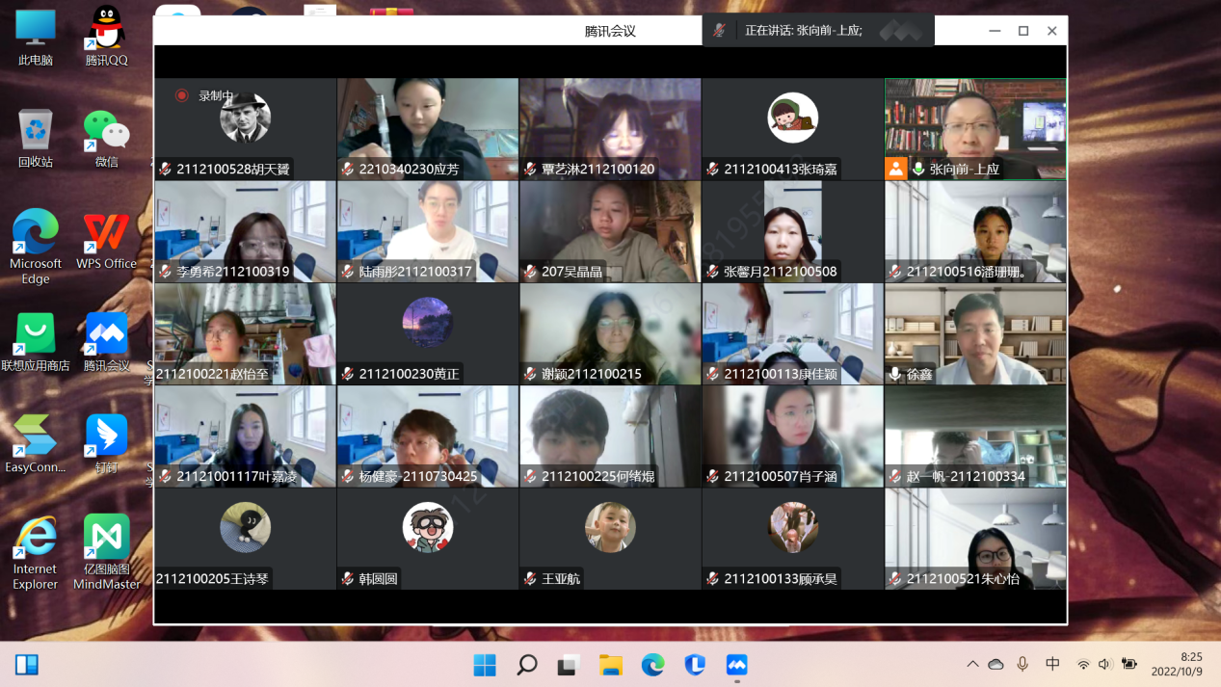Viewport: 1221px width, 687px height.
Task: Click the 录制中 recording indicator
Action: tap(205, 96)
